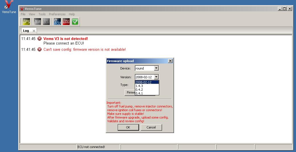Choose version 0.4.2 from list
296x152 pixels.
click(x=147, y=90)
